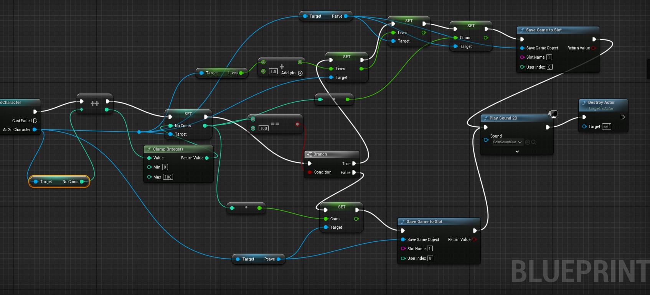
Task: Click the client-only monitor icon on Play Sound 2D
Action: tap(553, 114)
